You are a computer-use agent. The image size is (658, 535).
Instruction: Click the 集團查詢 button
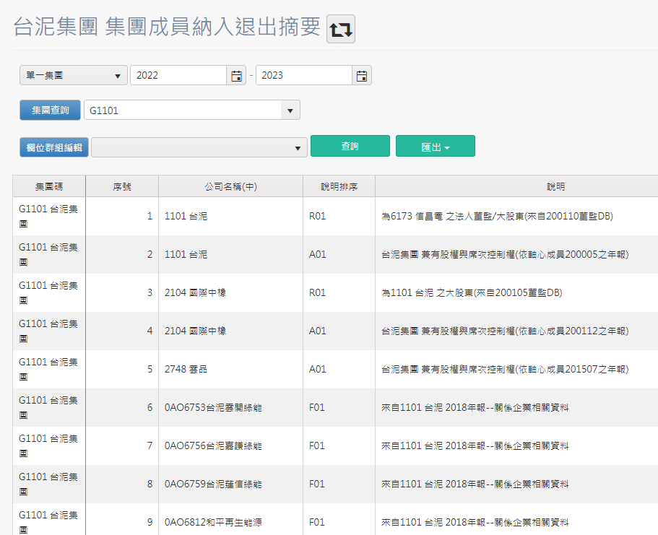click(x=49, y=110)
